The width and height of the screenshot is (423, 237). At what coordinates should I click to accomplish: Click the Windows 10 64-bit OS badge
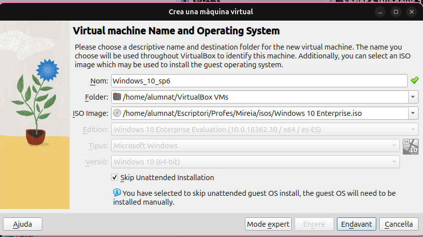(410, 146)
